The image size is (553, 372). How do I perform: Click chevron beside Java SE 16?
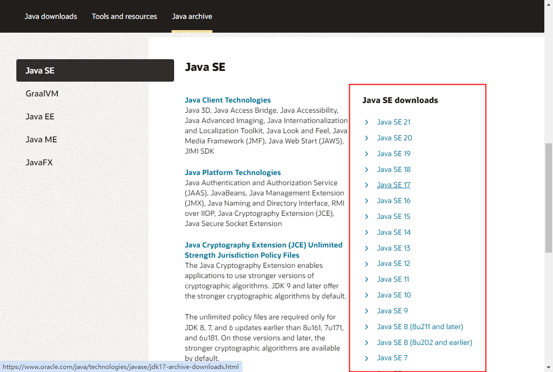(367, 201)
